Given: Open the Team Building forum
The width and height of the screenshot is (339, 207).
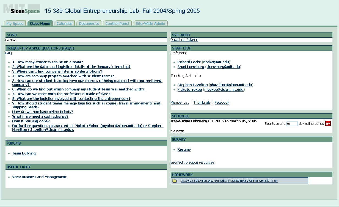Looking at the screenshot, I should click(x=24, y=153).
